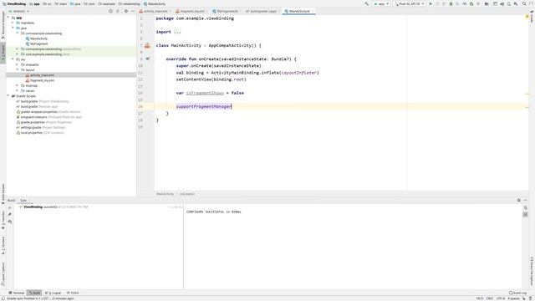Screen dimensions: 535x301
Task: Expand the mipmap folder
Action: (x=18, y=85)
